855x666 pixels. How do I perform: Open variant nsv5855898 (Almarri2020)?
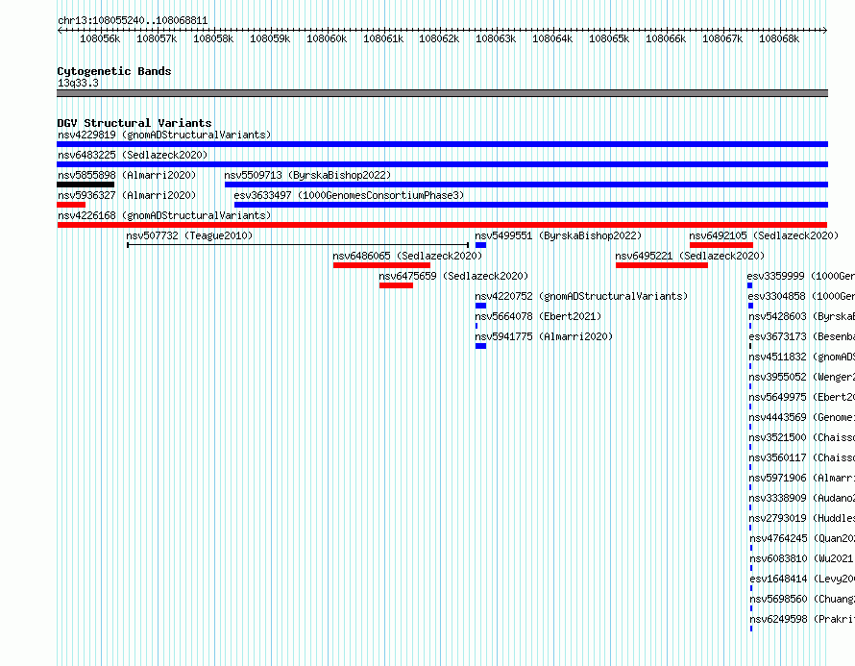pyautogui.click(x=127, y=175)
